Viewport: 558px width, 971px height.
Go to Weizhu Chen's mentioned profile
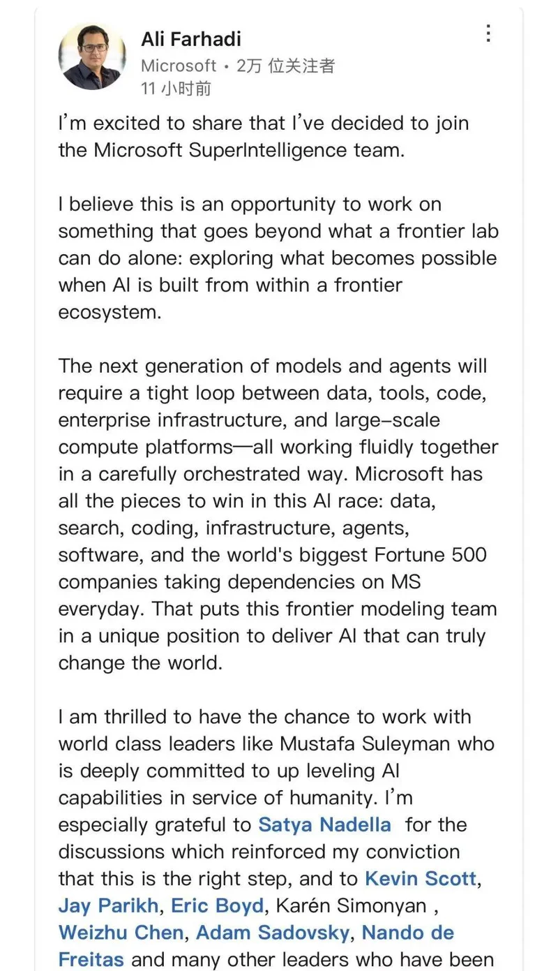(x=121, y=933)
